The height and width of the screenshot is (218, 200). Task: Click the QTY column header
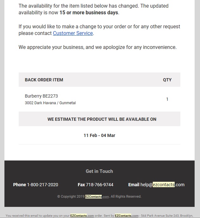(167, 80)
